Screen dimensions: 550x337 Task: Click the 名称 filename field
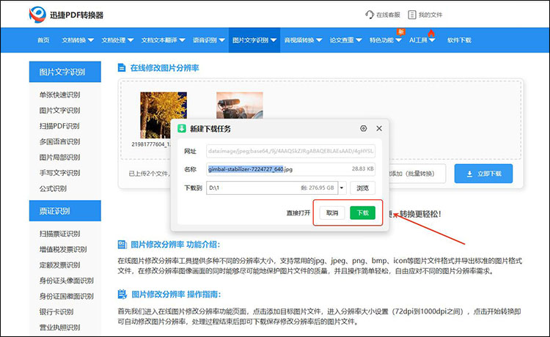(x=290, y=169)
